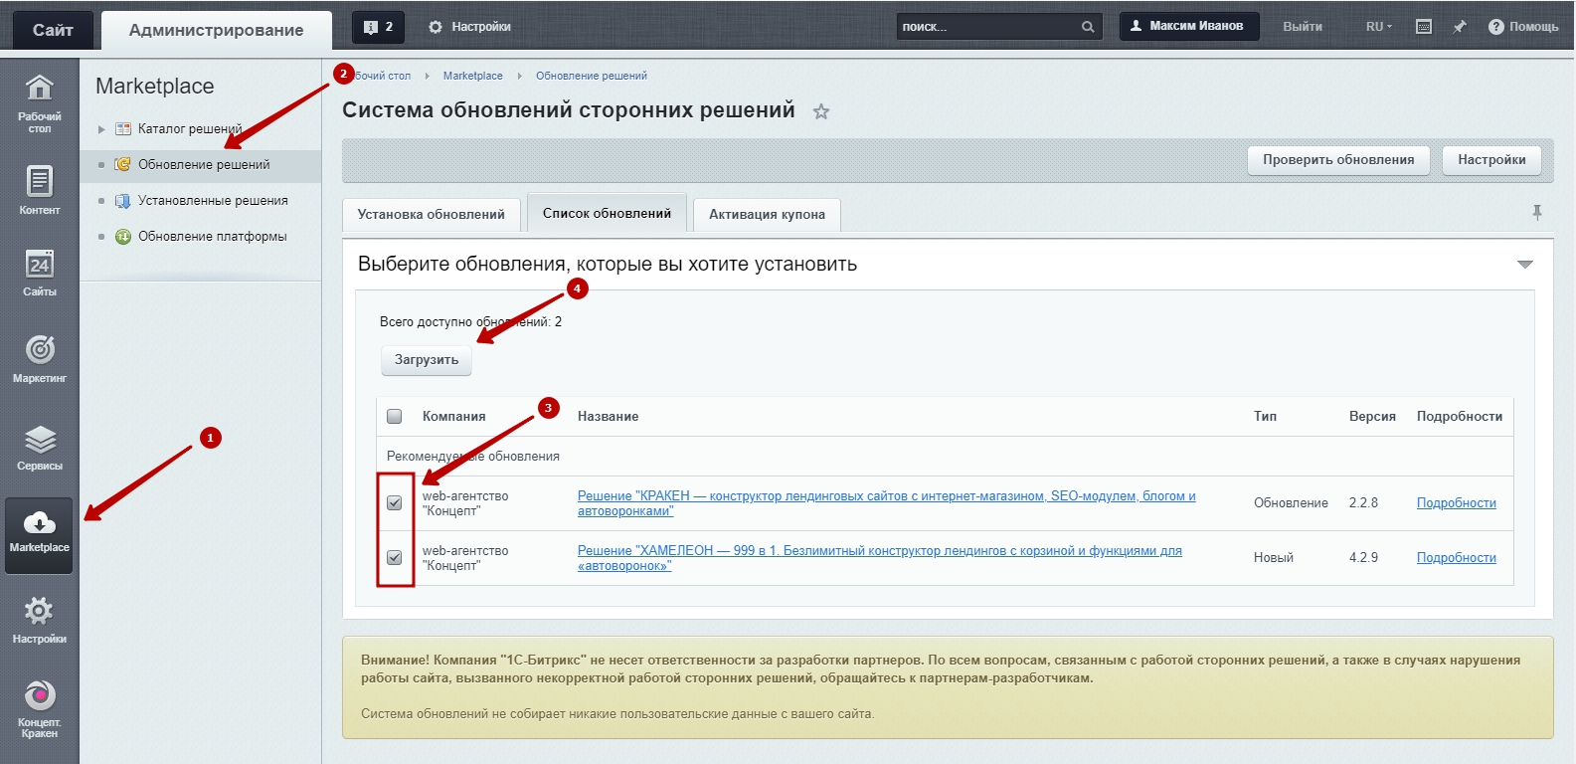
Task: Toggle the select-all checkbox in table header
Action: pos(395,416)
